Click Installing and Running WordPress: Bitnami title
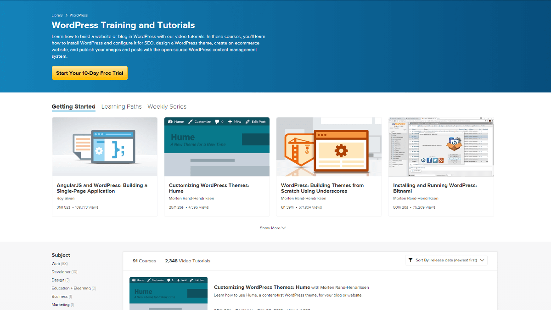The image size is (551, 310). (435, 188)
